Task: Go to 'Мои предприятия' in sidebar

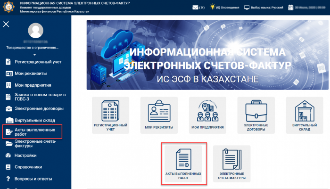Action: [x=33, y=85]
